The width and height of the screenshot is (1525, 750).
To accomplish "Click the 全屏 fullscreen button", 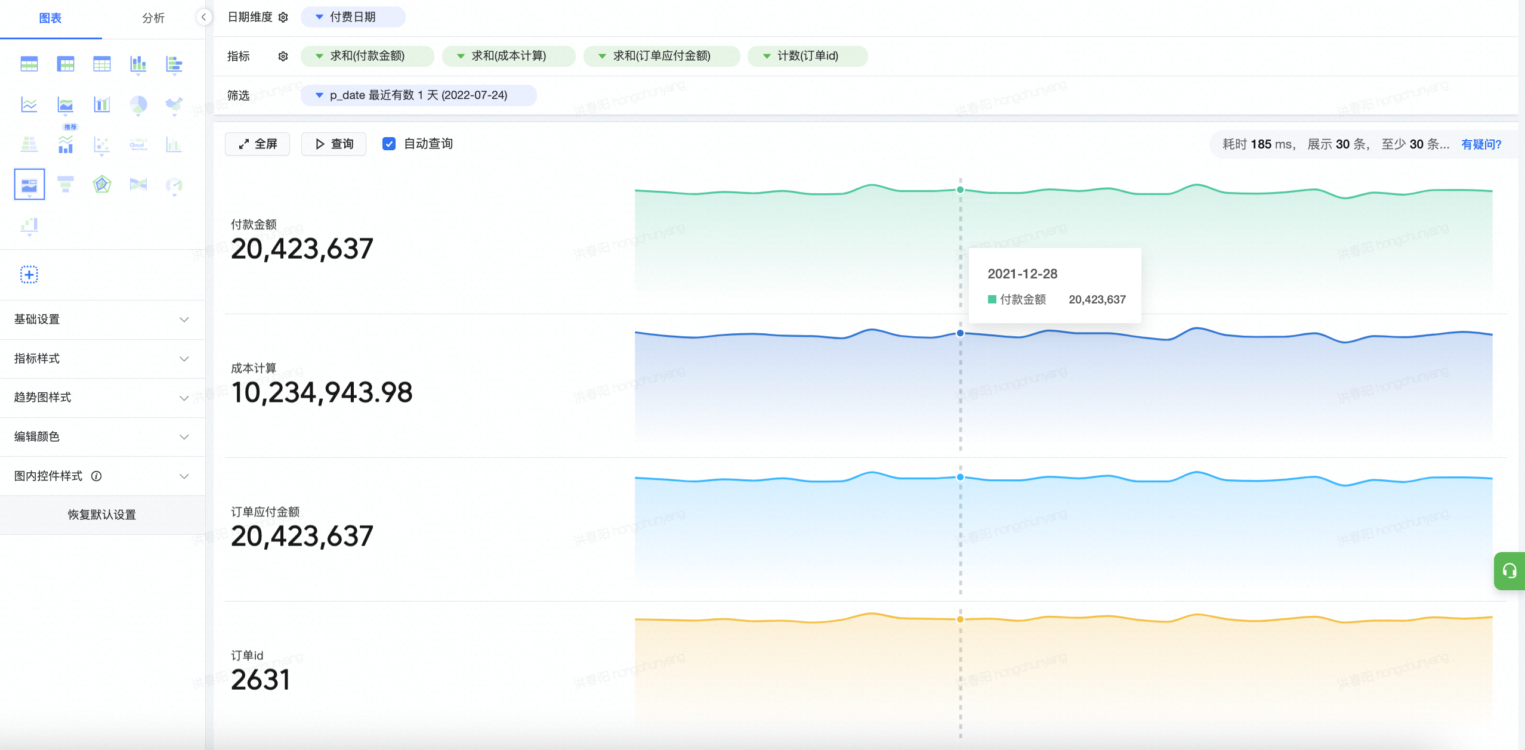I will pos(257,144).
